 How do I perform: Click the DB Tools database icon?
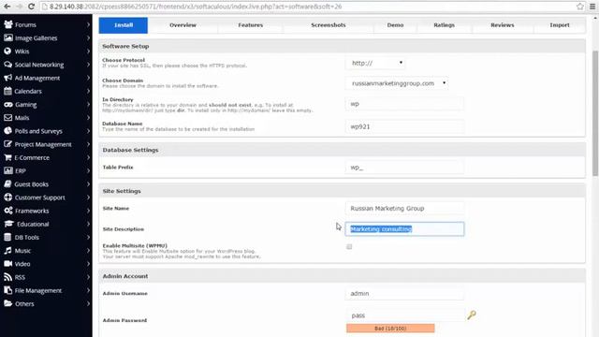coord(7,237)
